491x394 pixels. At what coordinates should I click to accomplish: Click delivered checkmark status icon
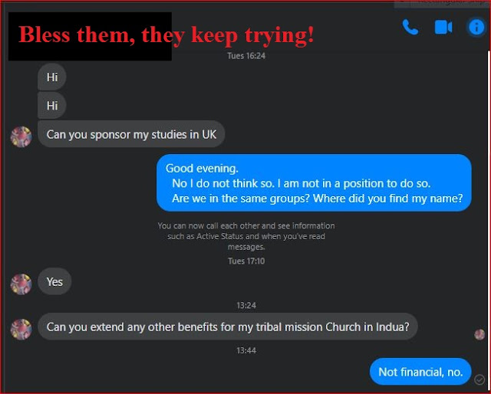479,379
